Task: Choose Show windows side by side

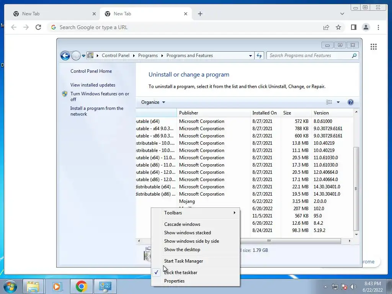Action: pos(195,241)
